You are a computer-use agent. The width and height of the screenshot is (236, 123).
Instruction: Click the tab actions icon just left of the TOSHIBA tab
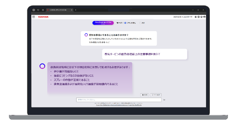[43, 10]
